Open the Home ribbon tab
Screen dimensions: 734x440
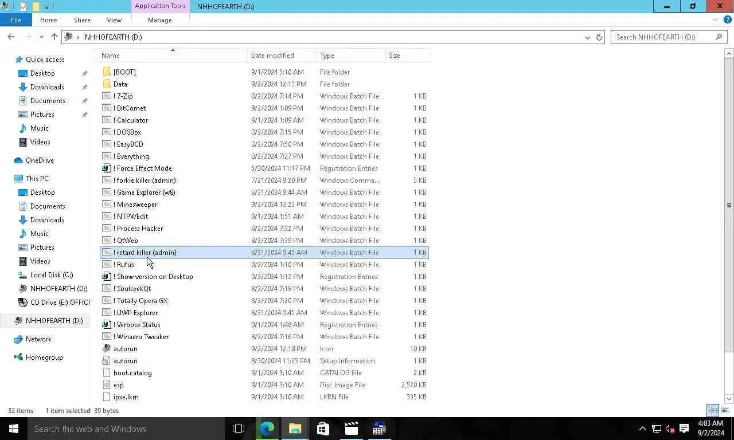[x=48, y=19]
